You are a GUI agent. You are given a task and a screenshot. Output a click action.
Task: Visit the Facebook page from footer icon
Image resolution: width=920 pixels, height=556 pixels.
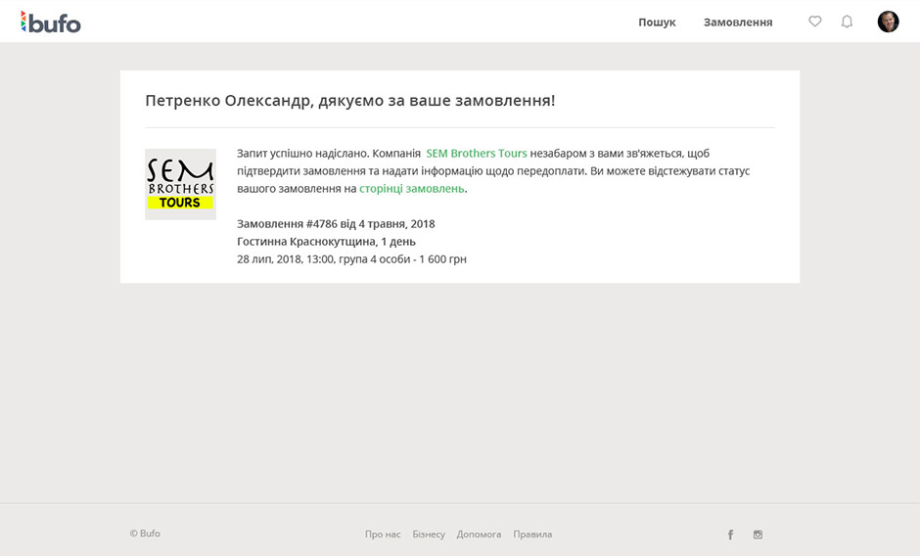[730, 534]
